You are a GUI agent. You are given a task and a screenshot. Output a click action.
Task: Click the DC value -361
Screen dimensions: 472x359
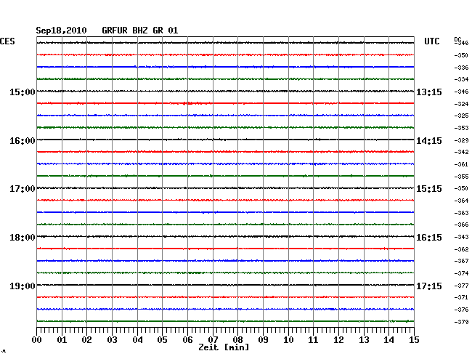(461, 164)
